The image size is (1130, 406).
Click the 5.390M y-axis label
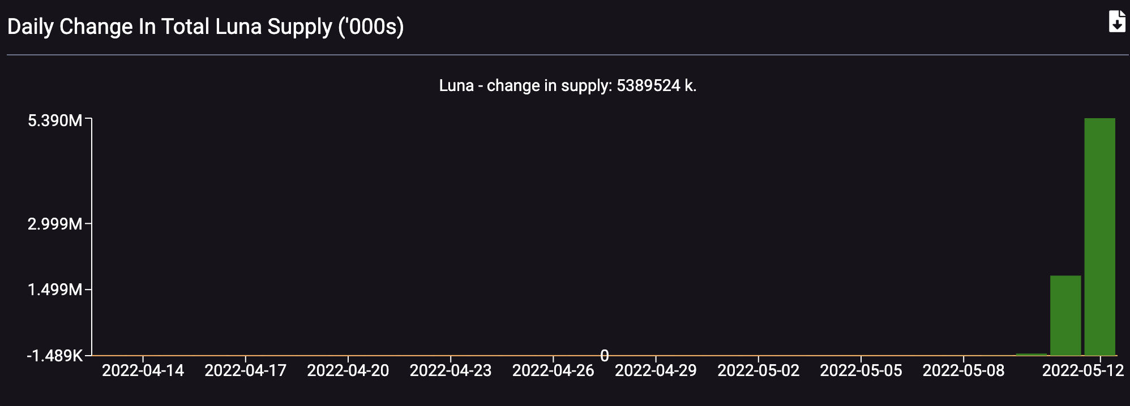tap(55, 120)
